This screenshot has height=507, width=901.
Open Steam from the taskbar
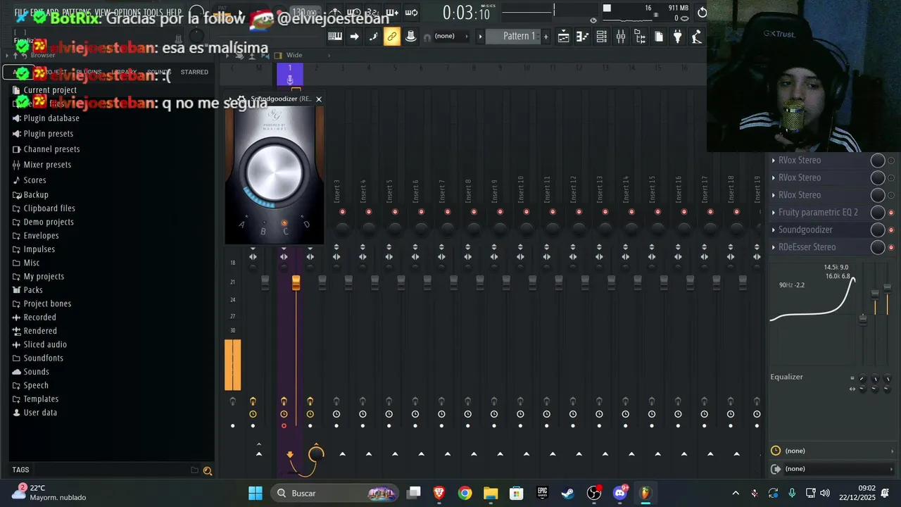(568, 493)
